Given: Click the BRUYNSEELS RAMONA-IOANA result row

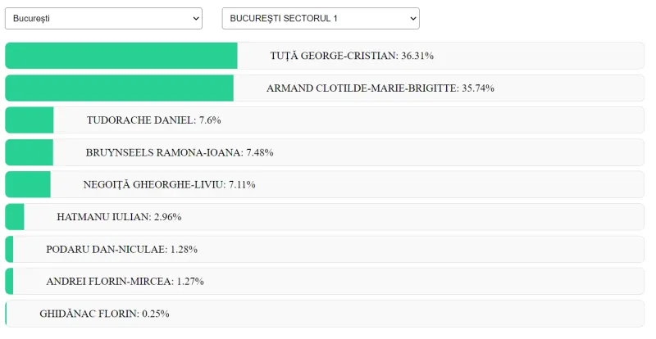Looking at the screenshot, I should click(x=325, y=152).
